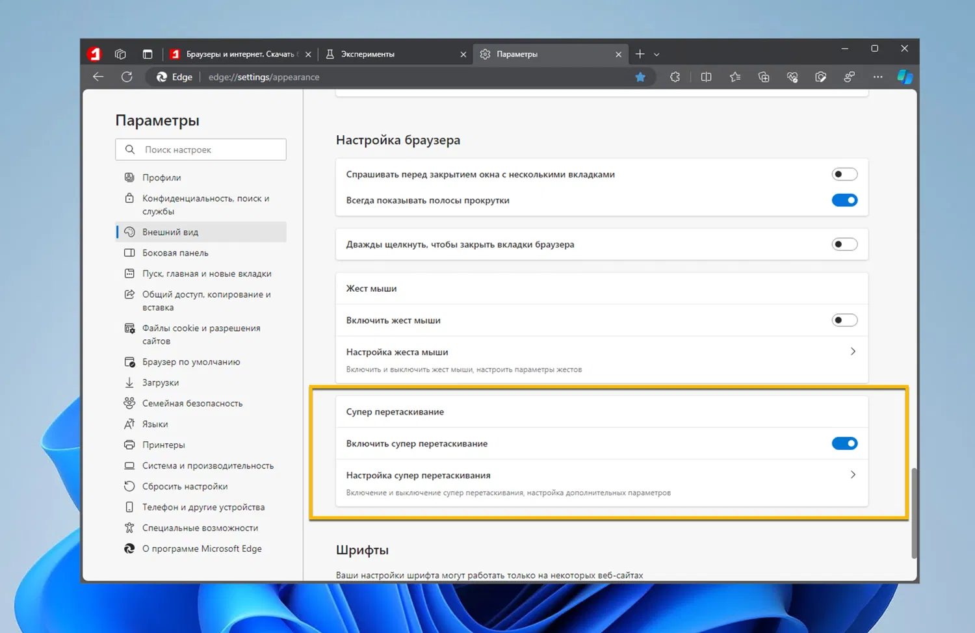The image size is (975, 633).
Task: Click the blue favorite star in address bar
Action: click(x=640, y=77)
